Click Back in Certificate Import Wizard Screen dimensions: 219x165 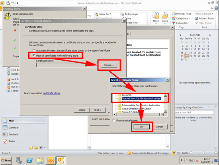(82, 110)
